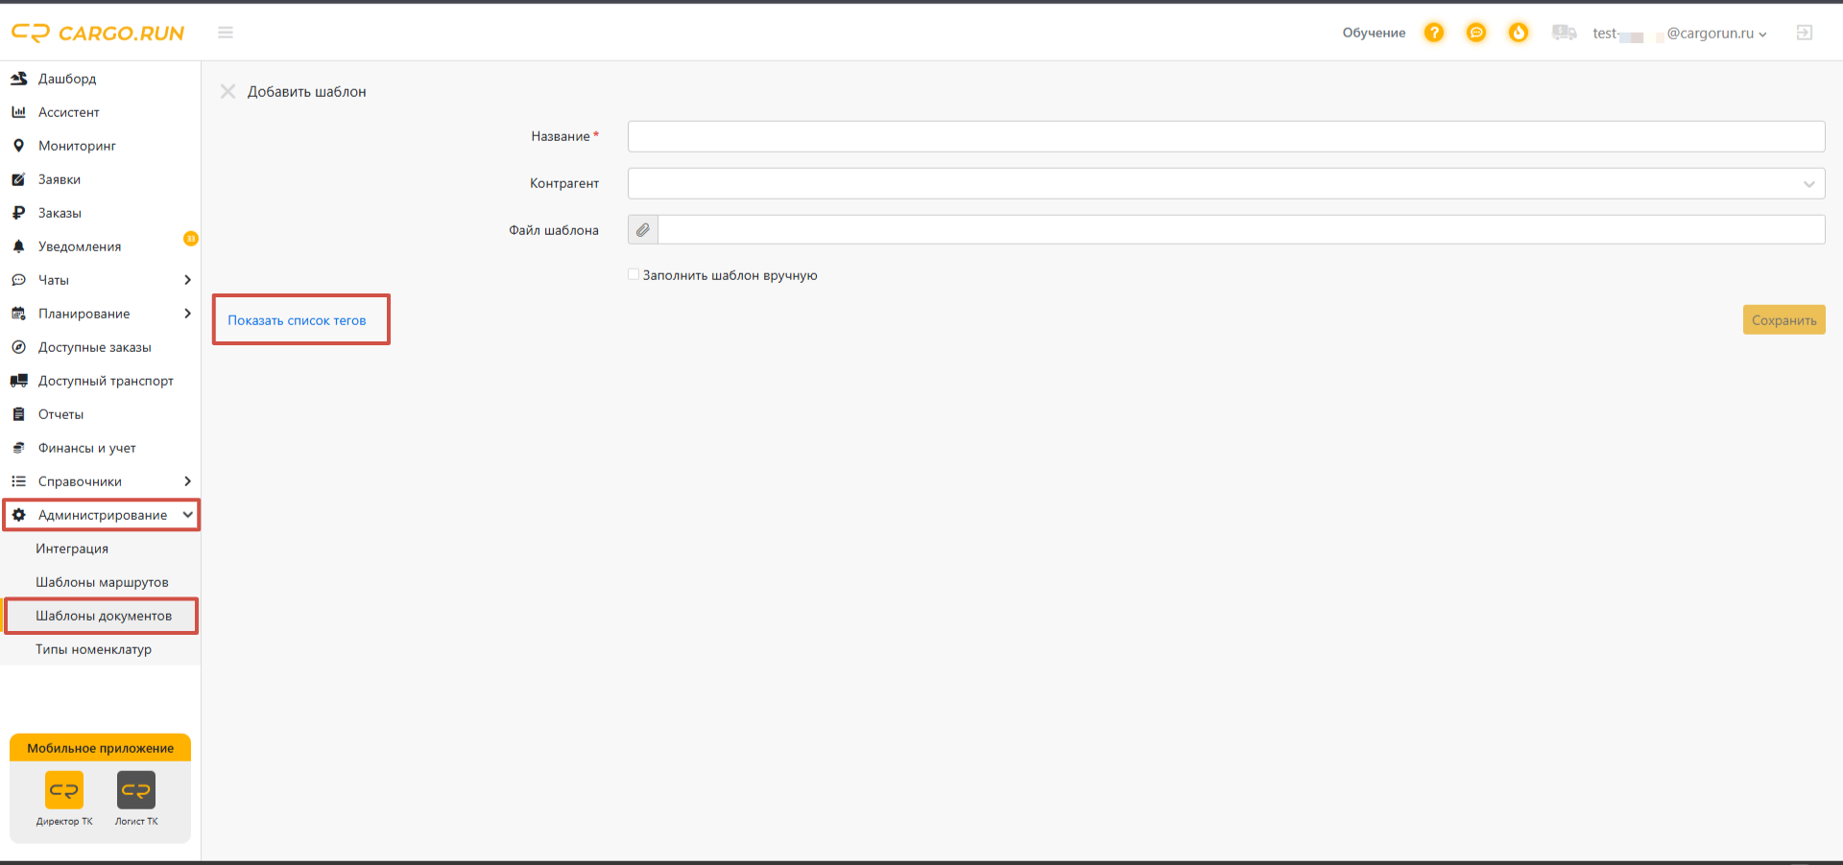Expand the Чаты submenu chevron
This screenshot has width=1843, height=865.
click(x=187, y=280)
